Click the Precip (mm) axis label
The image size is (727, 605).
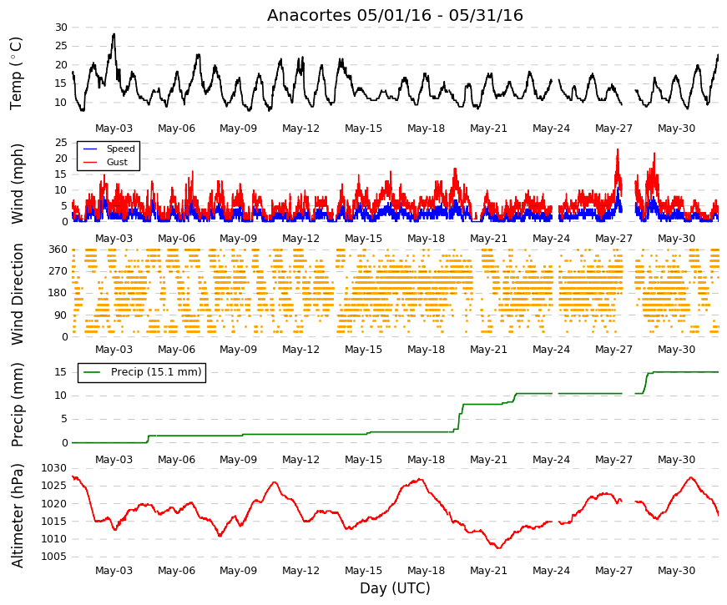(x=17, y=404)
